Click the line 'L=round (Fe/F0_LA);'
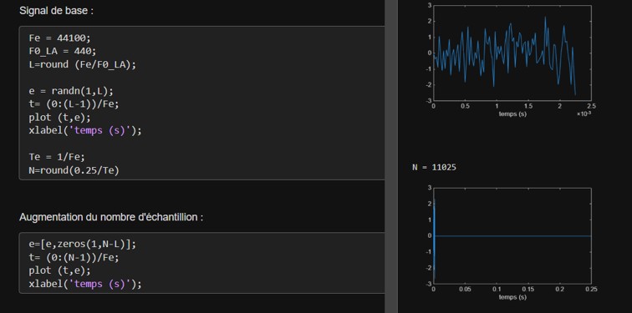The image size is (632, 313). [83, 64]
